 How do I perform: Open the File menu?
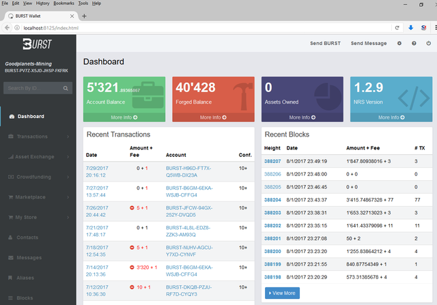click(5, 3)
